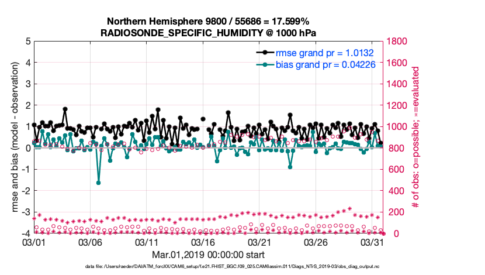This screenshot has height=275, width=485.
Task: Select the 'rmse grand pr = 1.0132' legend text
Action: [x=325, y=53]
